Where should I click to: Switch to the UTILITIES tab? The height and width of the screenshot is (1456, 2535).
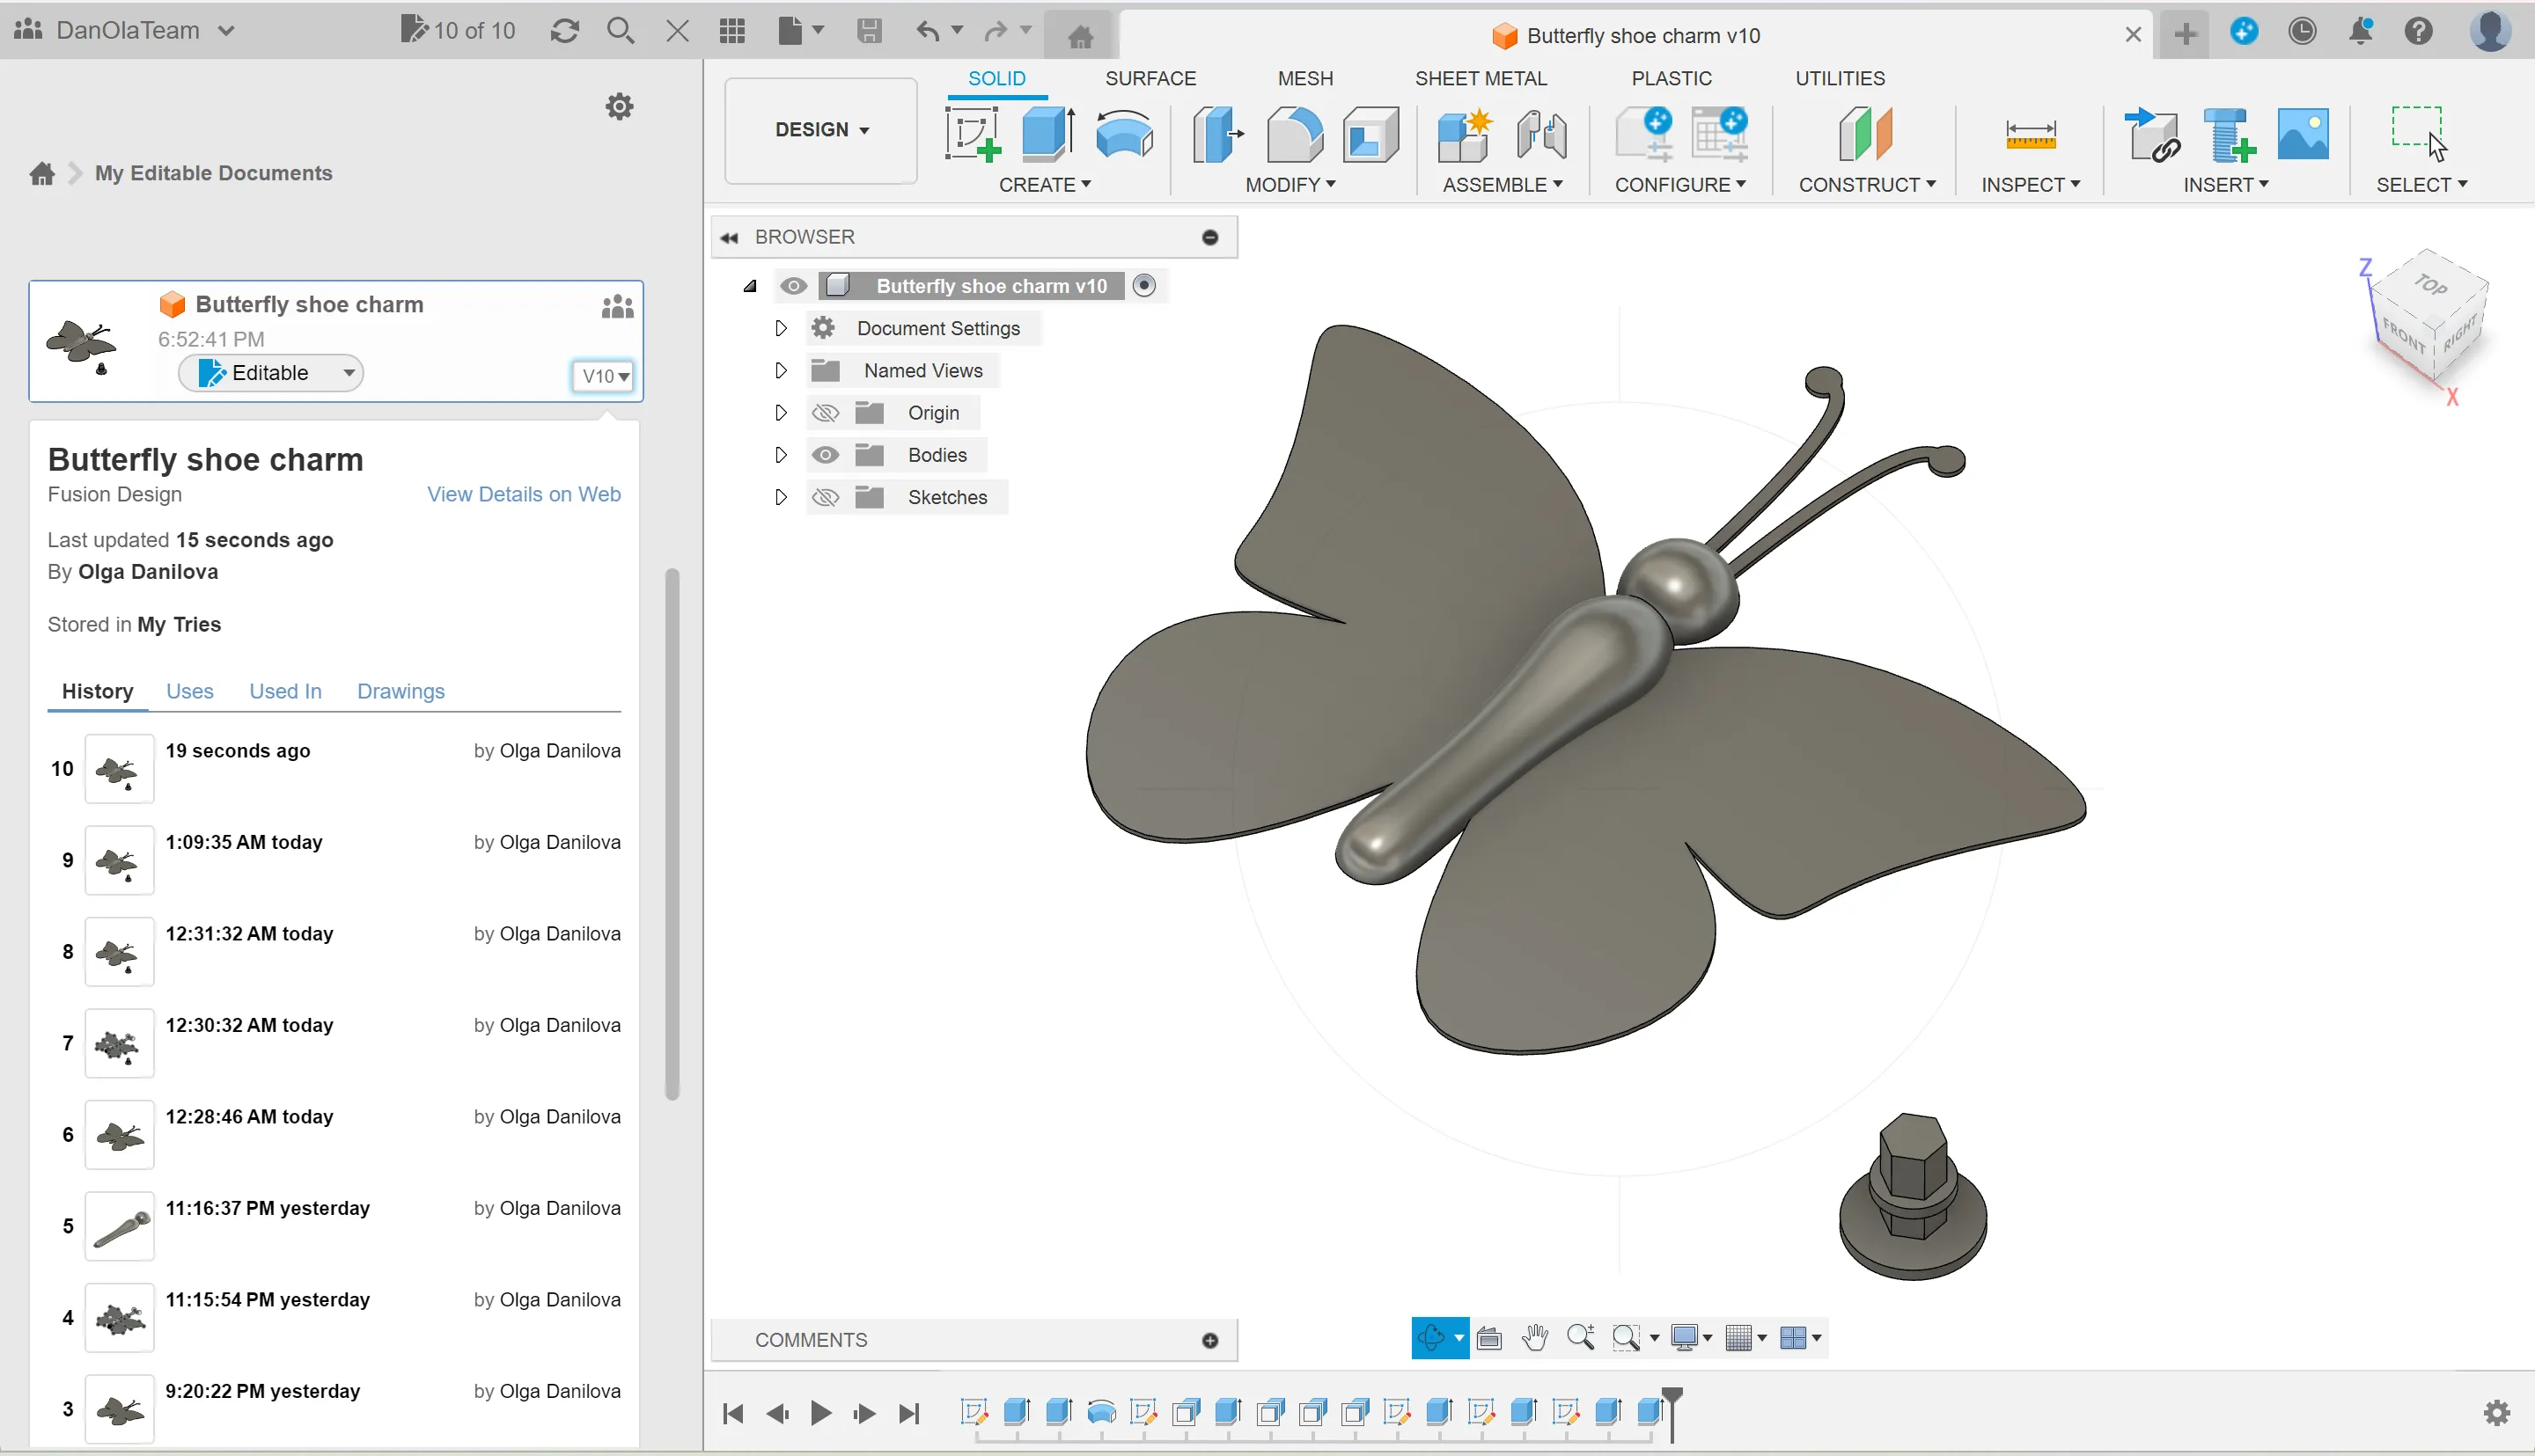pos(1840,78)
